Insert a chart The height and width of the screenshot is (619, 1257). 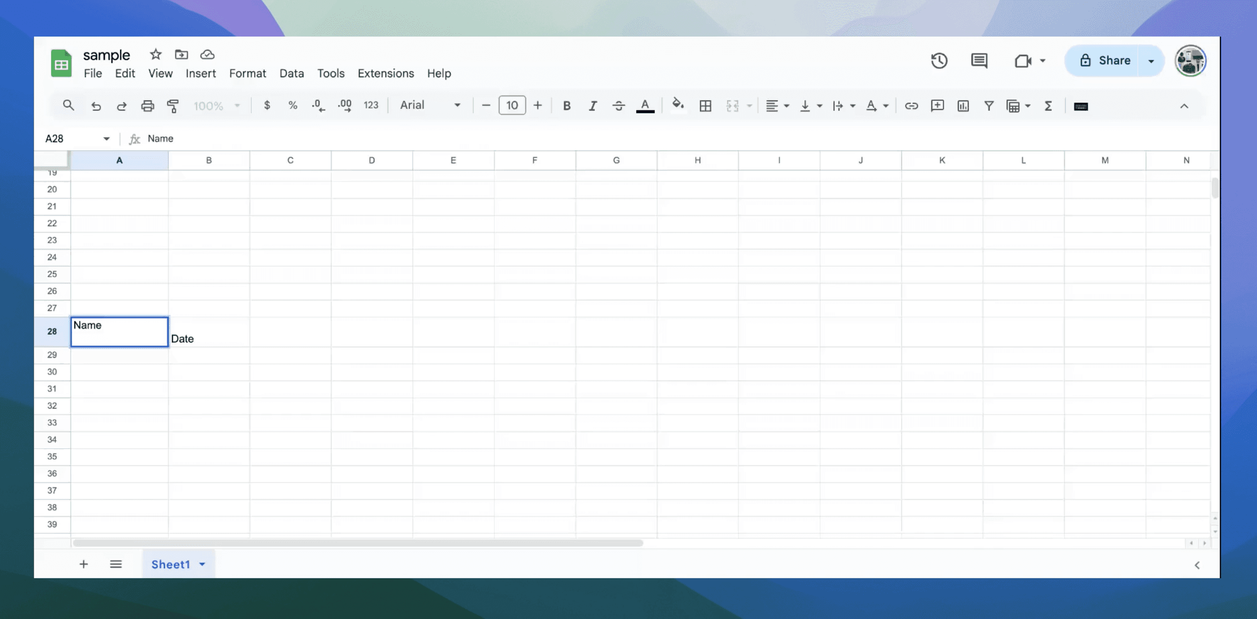click(x=963, y=106)
